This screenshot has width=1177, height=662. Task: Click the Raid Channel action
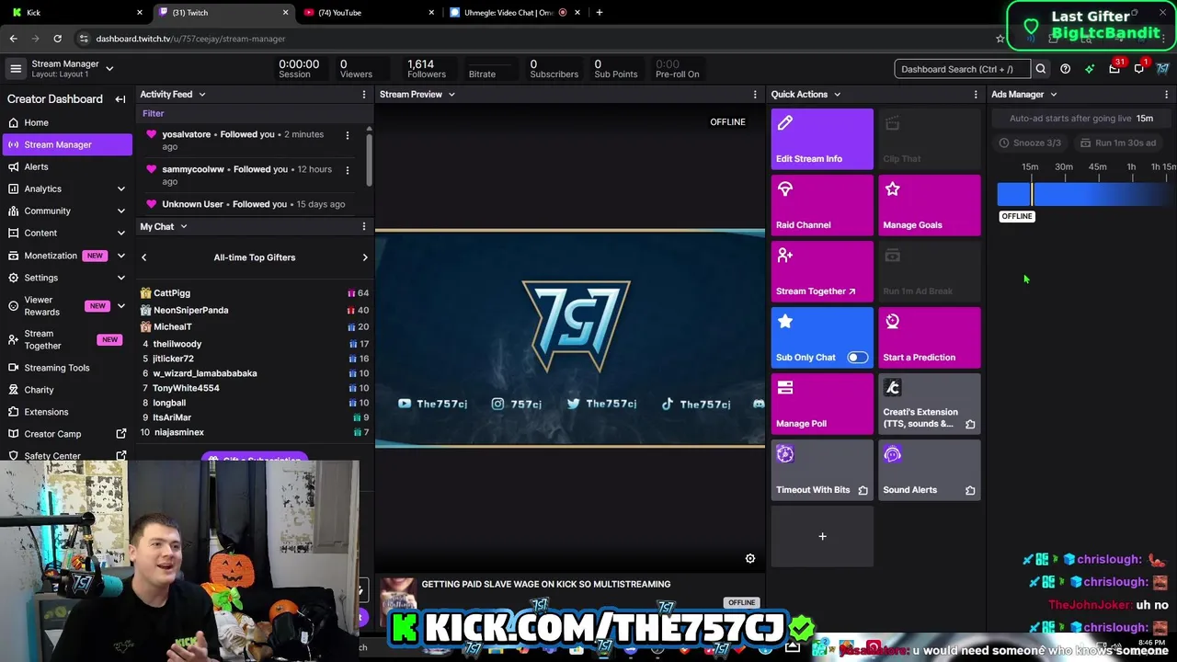pyautogui.click(x=822, y=205)
